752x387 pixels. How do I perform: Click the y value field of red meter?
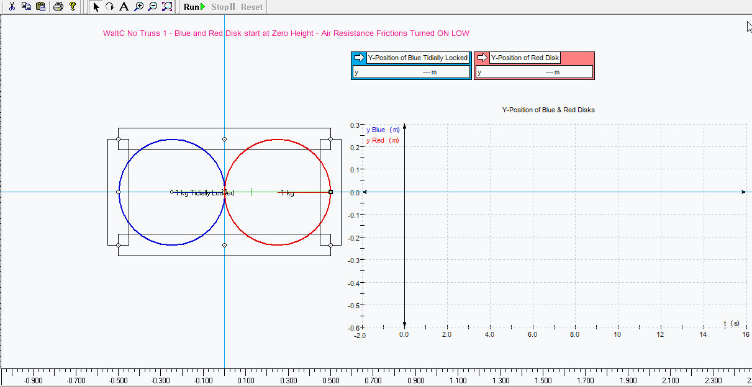pos(534,72)
